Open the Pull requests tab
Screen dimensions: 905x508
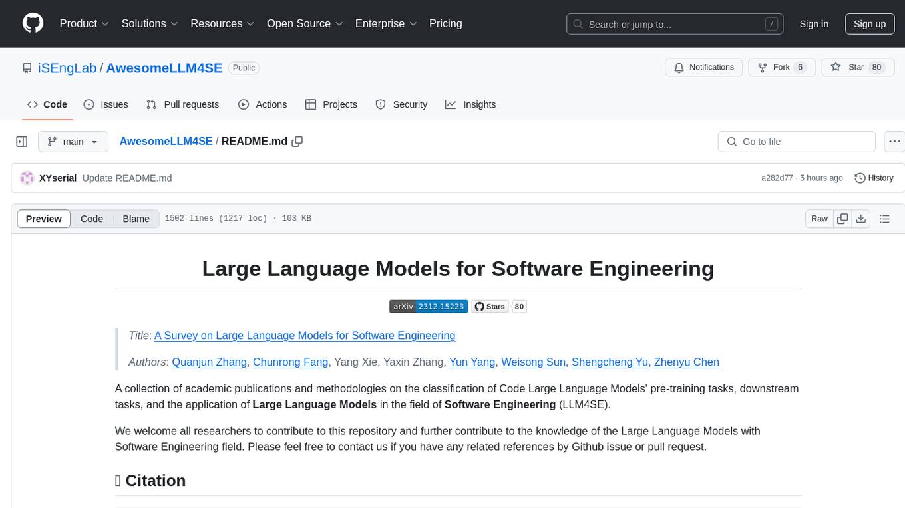click(182, 104)
